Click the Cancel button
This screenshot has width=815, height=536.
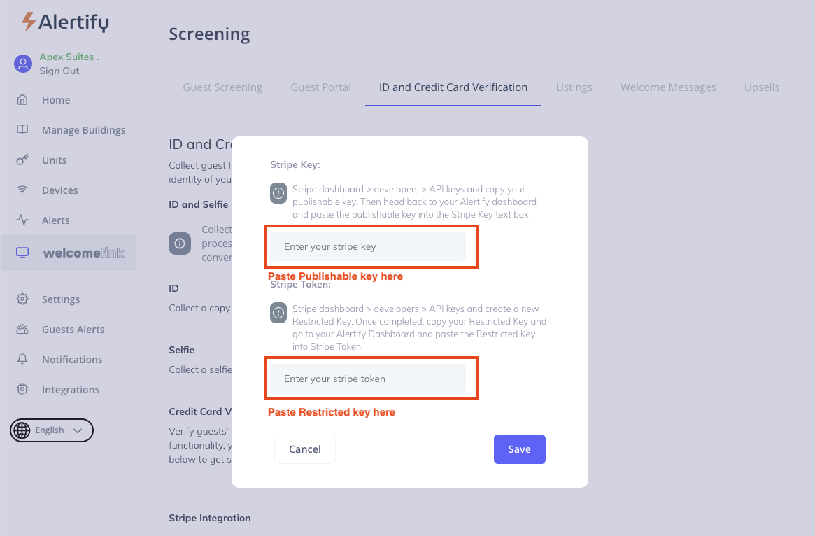point(305,449)
